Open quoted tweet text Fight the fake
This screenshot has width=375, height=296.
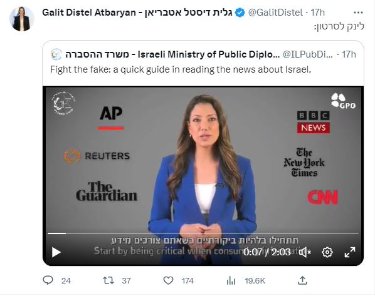click(181, 69)
